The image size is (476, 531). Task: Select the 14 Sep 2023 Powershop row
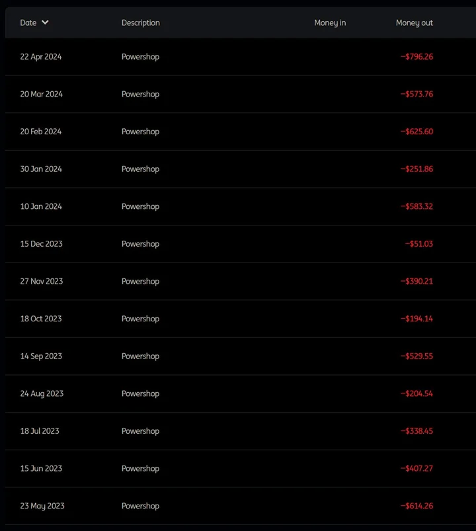click(241, 356)
